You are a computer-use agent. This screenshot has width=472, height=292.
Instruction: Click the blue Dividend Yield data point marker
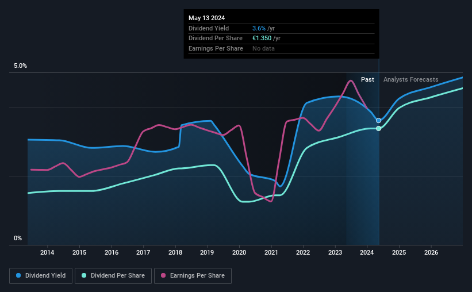point(378,120)
